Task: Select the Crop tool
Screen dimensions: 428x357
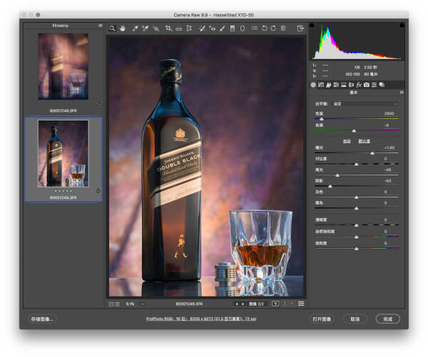Action: [x=168, y=28]
